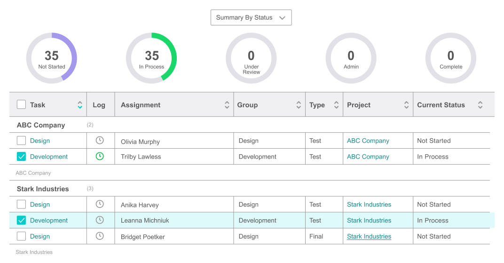Collapse the Stark Industries group header
This screenshot has width=504, height=263.
pyautogui.click(x=43, y=189)
